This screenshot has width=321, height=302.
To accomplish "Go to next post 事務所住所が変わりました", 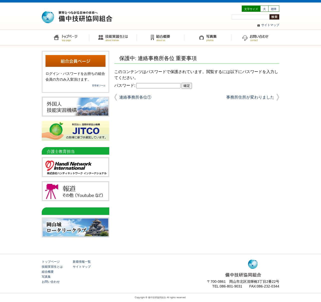I will click(x=250, y=97).
